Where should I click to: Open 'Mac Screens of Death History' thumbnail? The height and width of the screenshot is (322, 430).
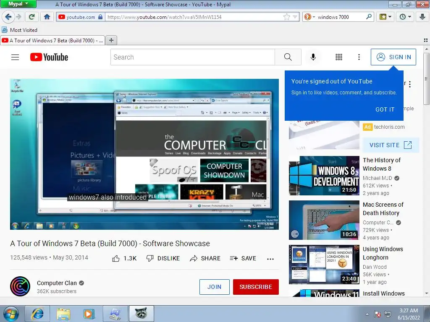coord(324,220)
